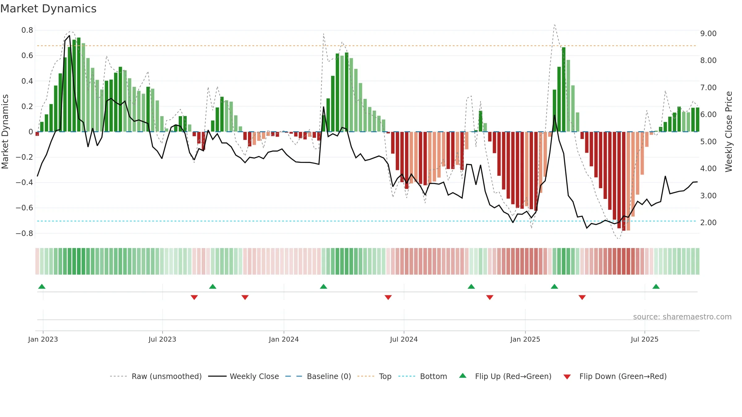Click the green flip-up triangle at Jan 2023

[42, 286]
